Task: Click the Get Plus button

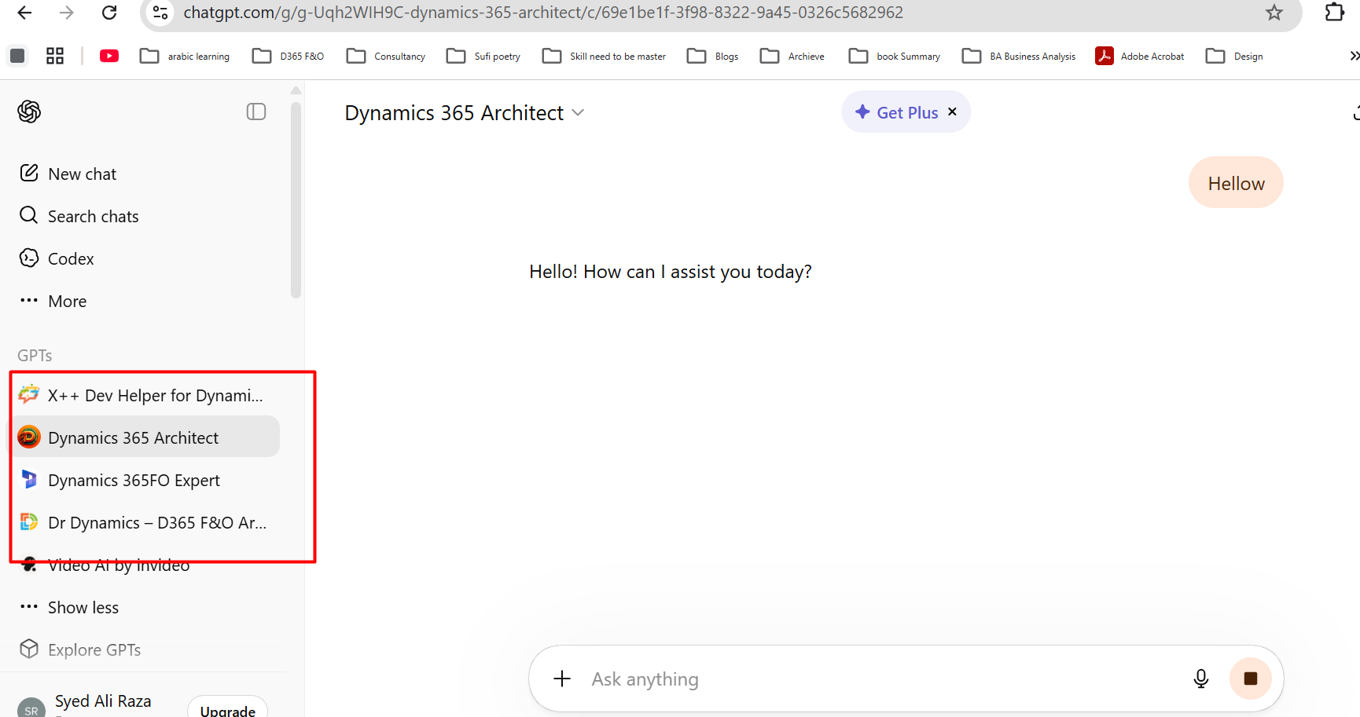Action: (x=897, y=112)
